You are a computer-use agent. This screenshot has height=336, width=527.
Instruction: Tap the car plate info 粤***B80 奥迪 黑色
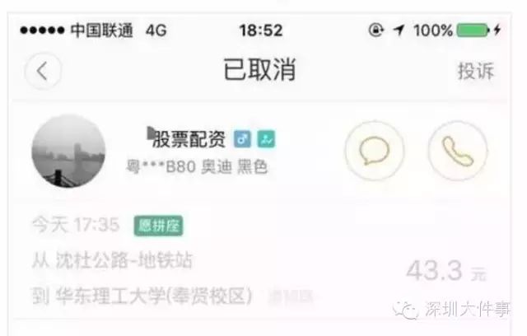click(x=197, y=166)
